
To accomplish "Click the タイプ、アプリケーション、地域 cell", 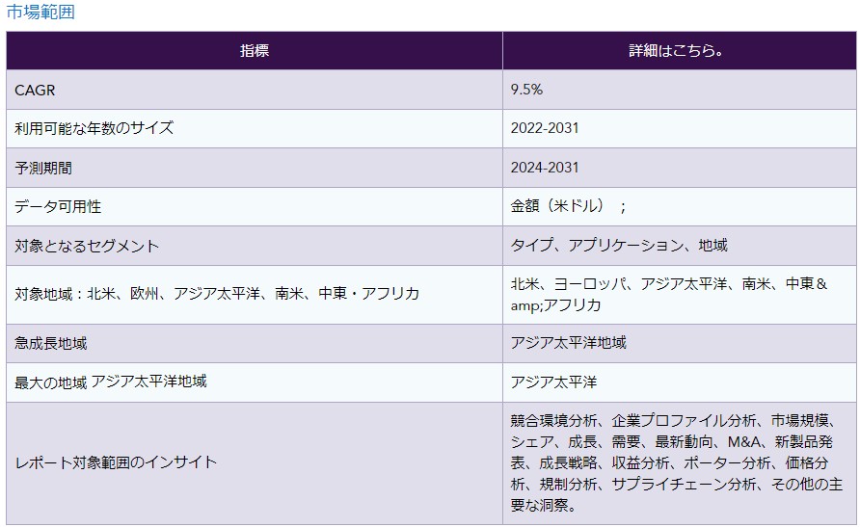I will (x=680, y=246).
